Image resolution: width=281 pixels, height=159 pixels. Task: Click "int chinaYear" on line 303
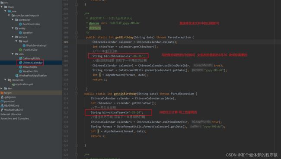[x=103, y=47]
